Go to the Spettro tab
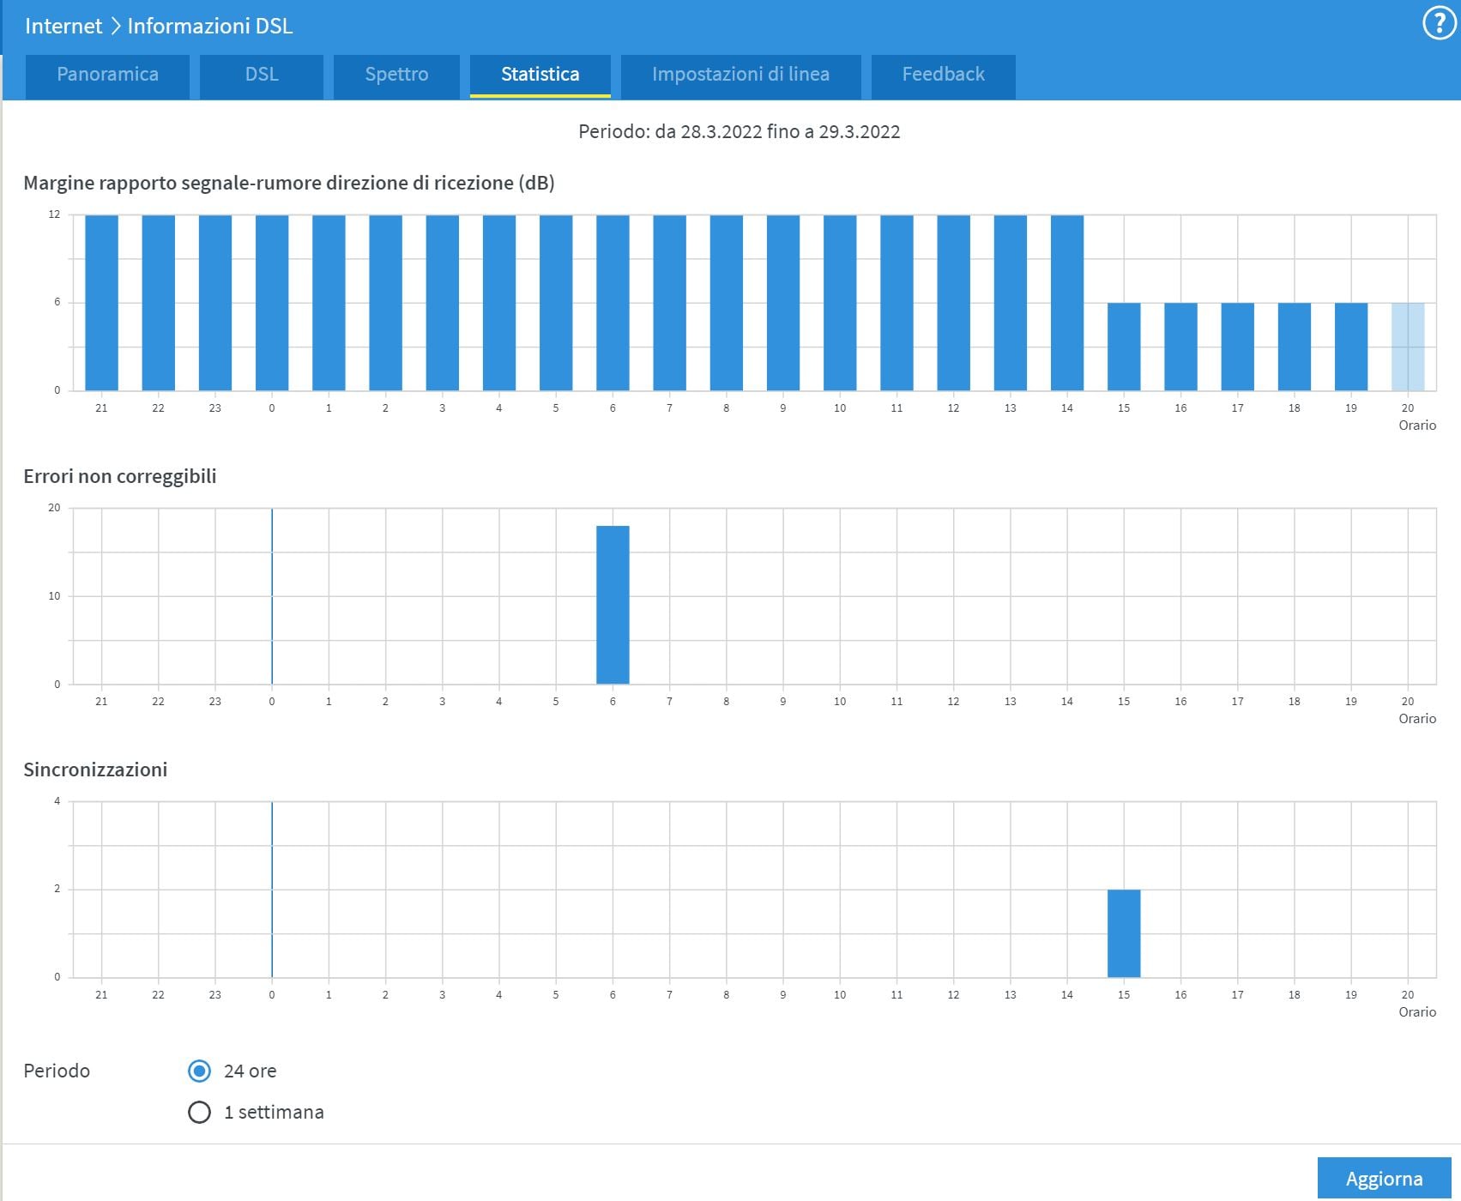1461x1201 pixels. pos(396,75)
